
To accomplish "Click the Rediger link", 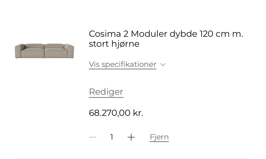I will (x=106, y=92).
